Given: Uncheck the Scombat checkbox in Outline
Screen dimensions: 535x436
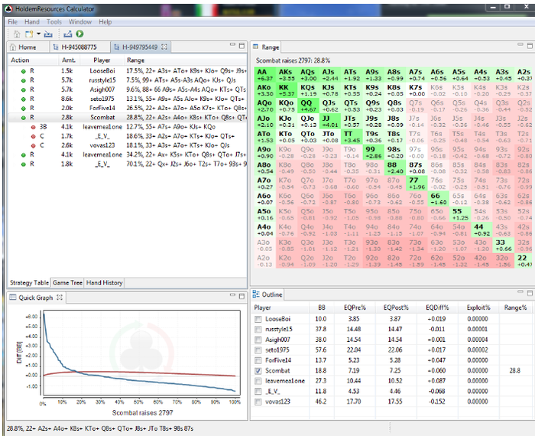Looking at the screenshot, I should point(258,371).
